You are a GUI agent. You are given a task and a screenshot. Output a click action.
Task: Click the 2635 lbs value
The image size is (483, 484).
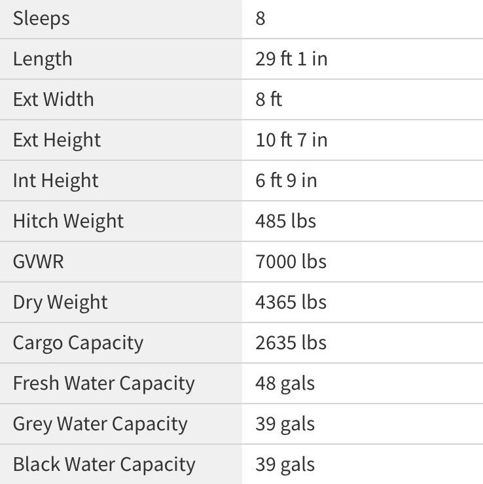tap(291, 343)
